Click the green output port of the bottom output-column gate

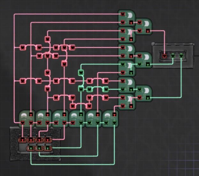148,98
